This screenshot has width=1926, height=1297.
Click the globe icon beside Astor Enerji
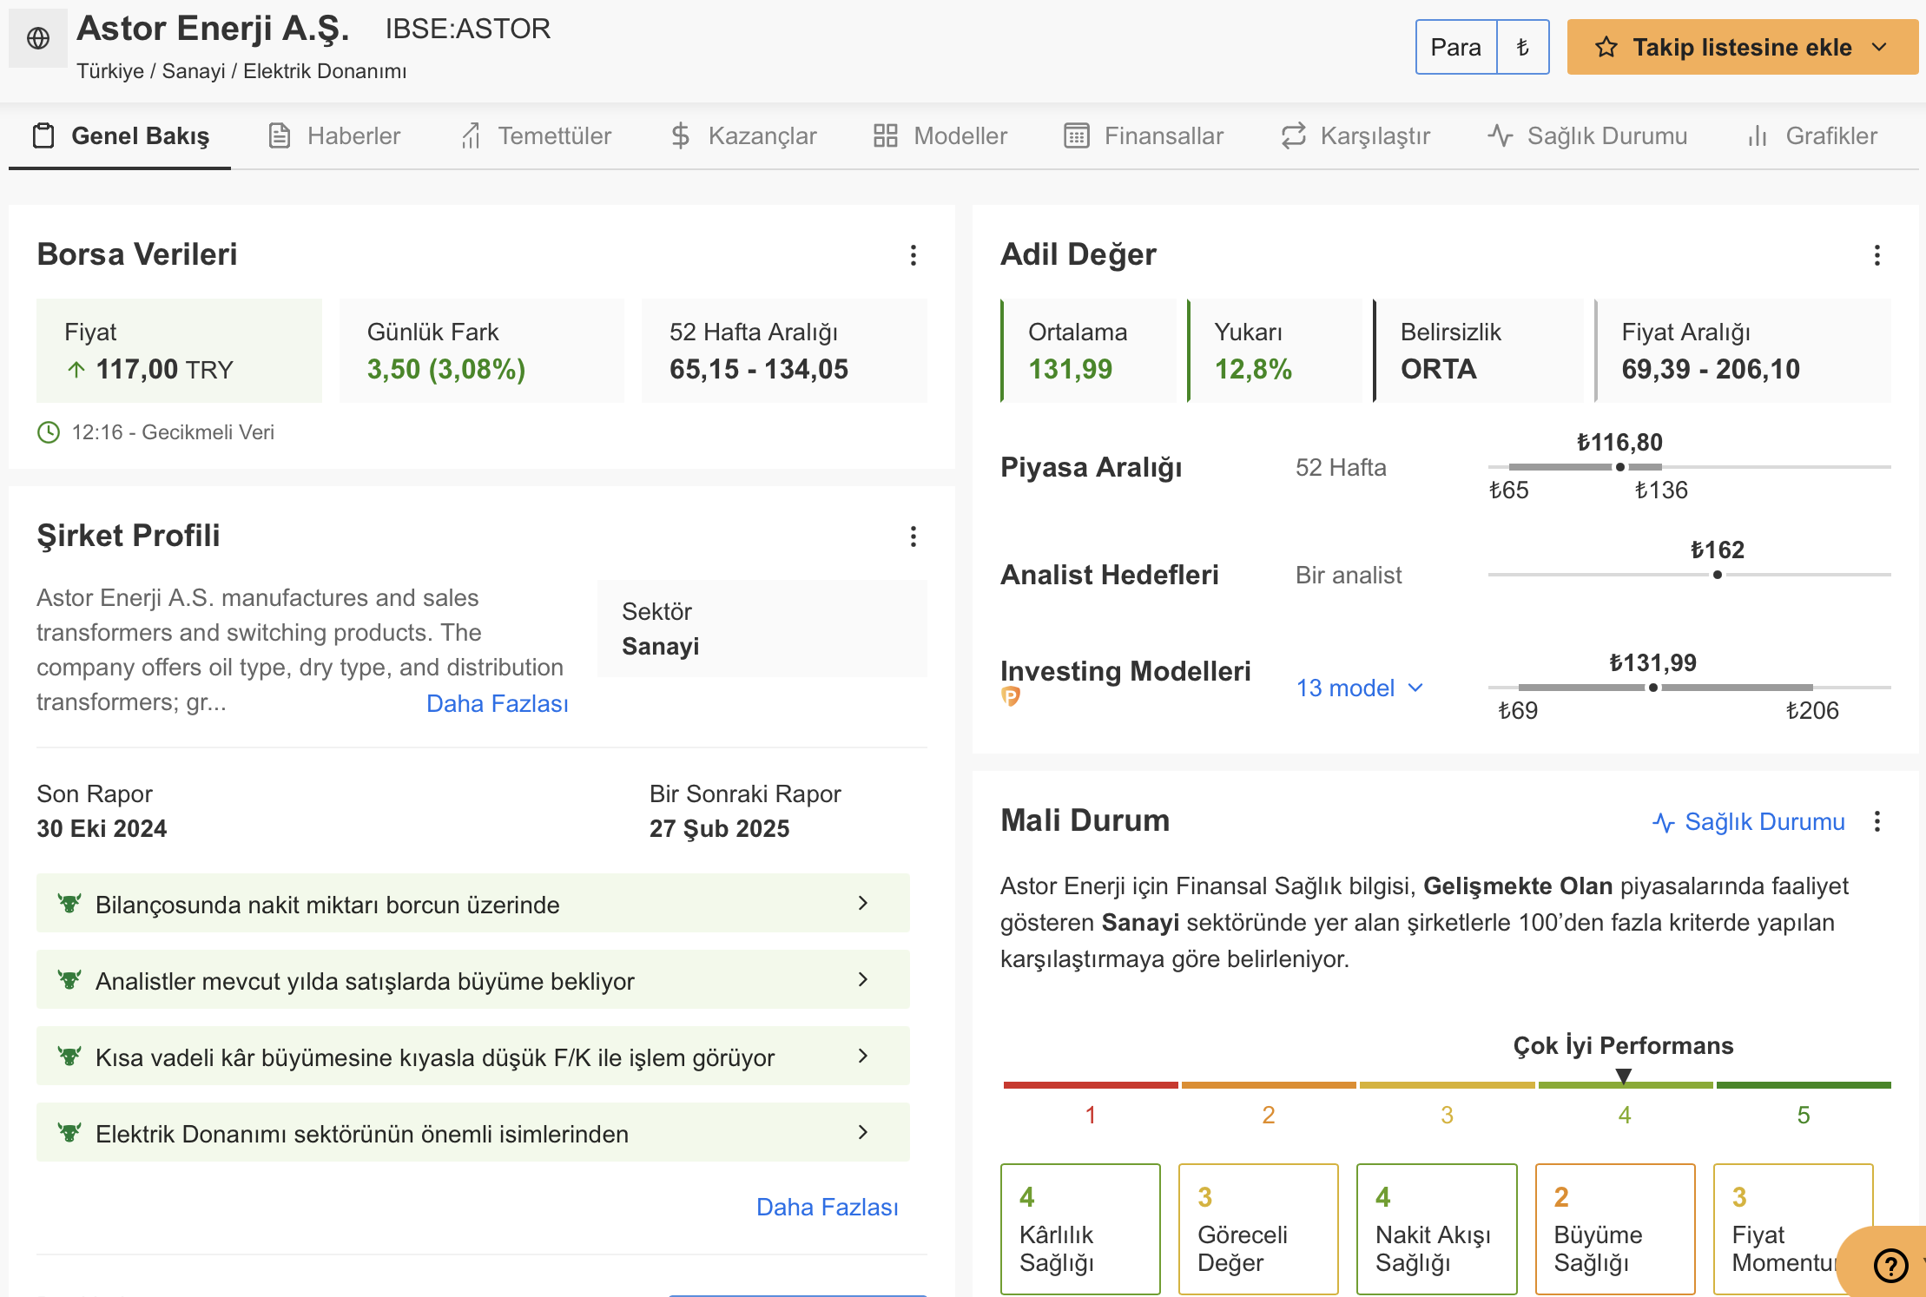pyautogui.click(x=38, y=38)
